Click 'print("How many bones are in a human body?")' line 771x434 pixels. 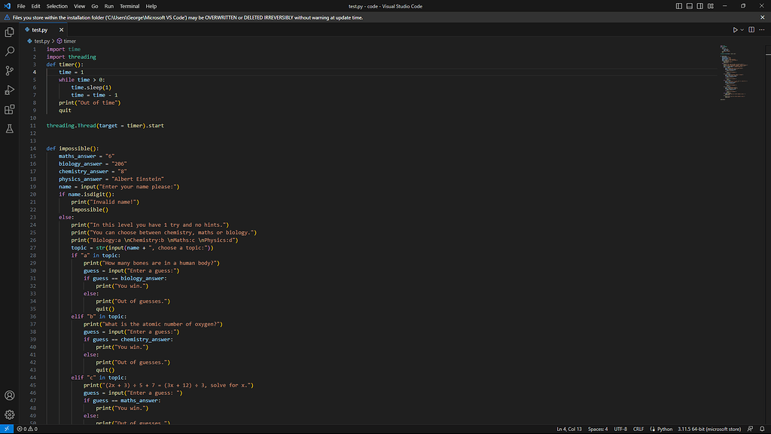coord(151,263)
